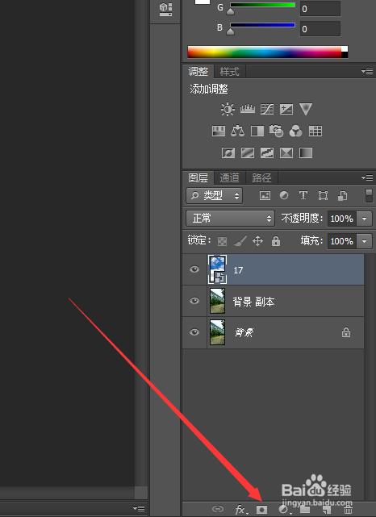Open the 正常 blend mode dropdown
Image resolution: width=376 pixels, height=517 pixels.
230,219
